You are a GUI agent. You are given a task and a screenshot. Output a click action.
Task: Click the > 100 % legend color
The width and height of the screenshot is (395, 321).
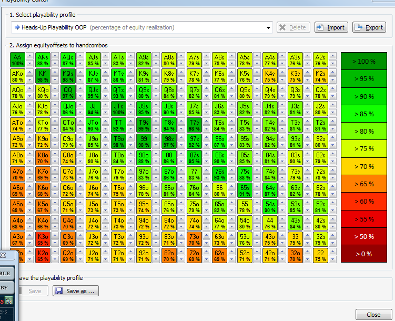click(x=364, y=61)
